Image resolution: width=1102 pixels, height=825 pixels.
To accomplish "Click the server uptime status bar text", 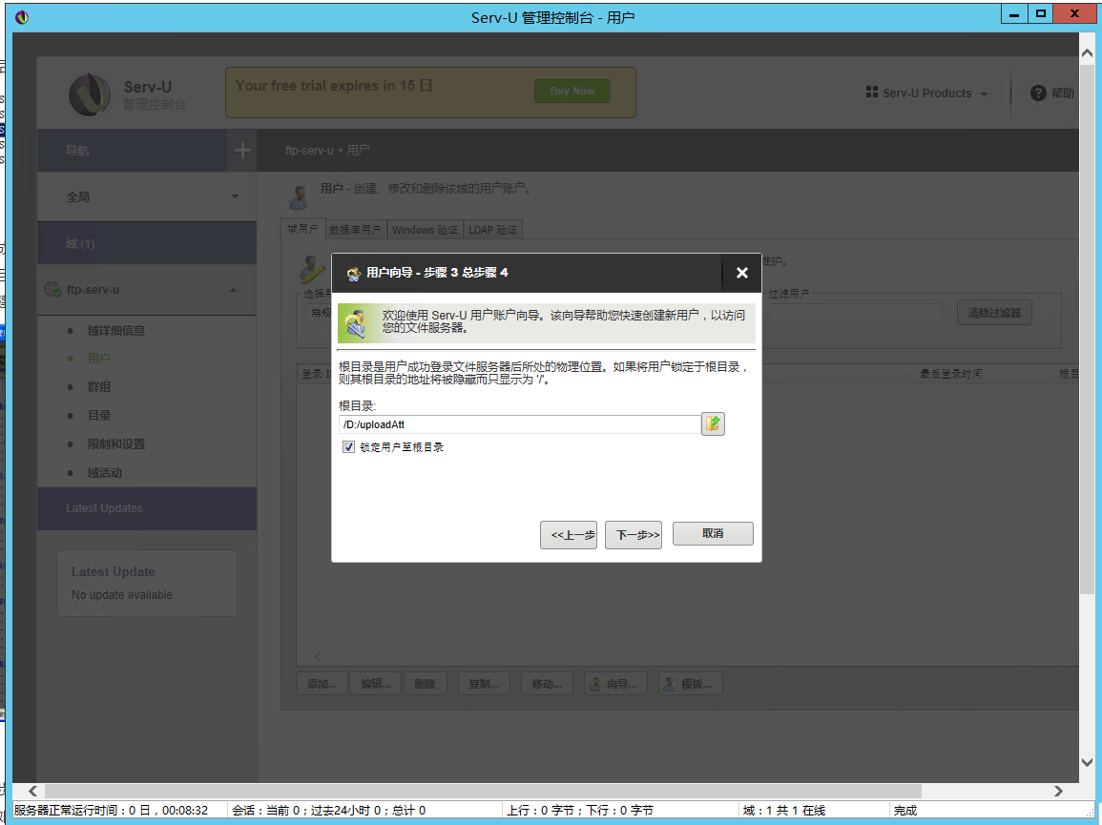I will click(111, 811).
